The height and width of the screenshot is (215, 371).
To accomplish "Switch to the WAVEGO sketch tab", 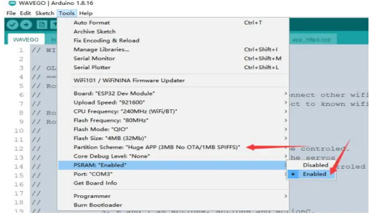I will (26, 39).
